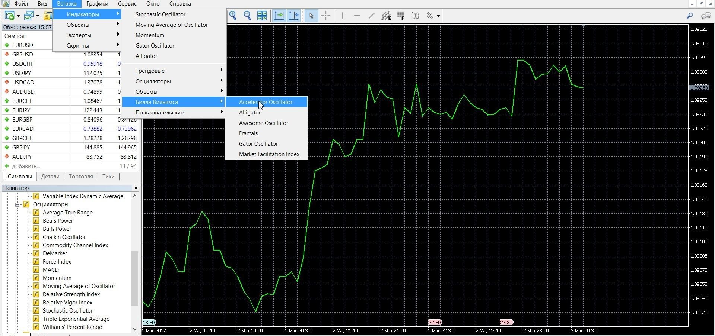The image size is (715, 336).
Task: Toggle chart shift button
Action: pos(294,16)
